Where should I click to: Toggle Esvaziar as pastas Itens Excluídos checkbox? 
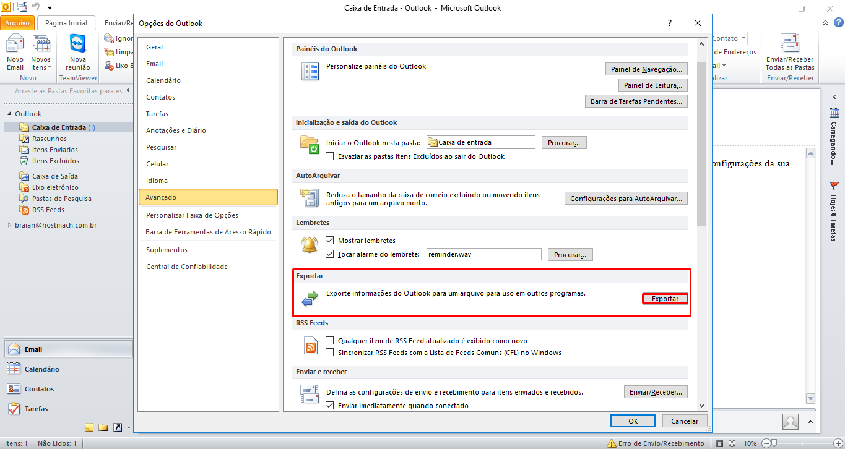coord(330,156)
